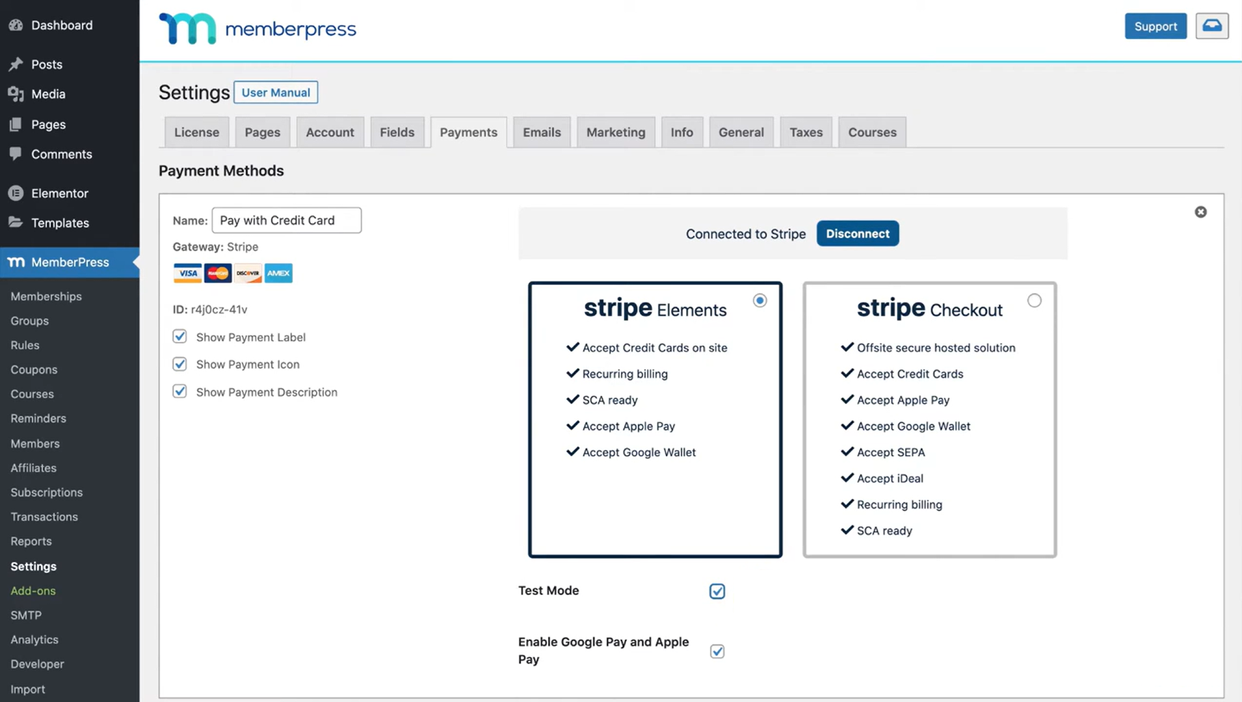Image resolution: width=1242 pixels, height=702 pixels.
Task: Click the Posts pin icon
Action: click(x=16, y=64)
